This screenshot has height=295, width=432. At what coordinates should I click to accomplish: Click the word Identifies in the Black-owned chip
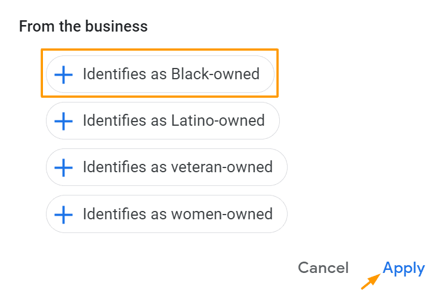click(107, 74)
